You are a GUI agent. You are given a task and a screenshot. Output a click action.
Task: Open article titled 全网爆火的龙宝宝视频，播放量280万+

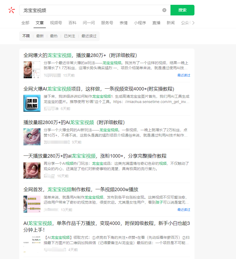click(80, 55)
